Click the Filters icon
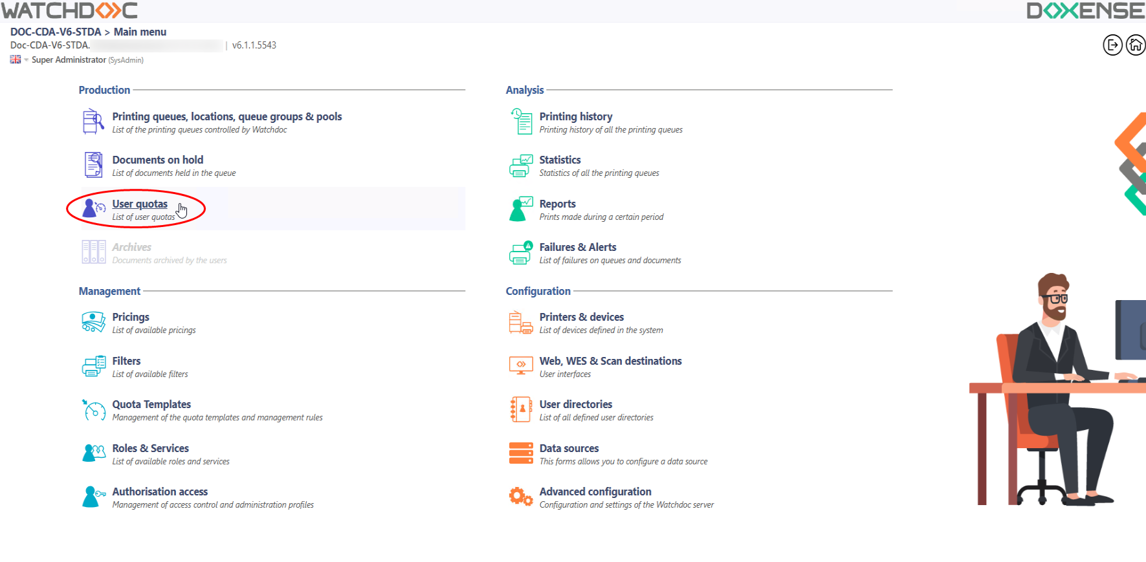1146x562 pixels. point(93,366)
